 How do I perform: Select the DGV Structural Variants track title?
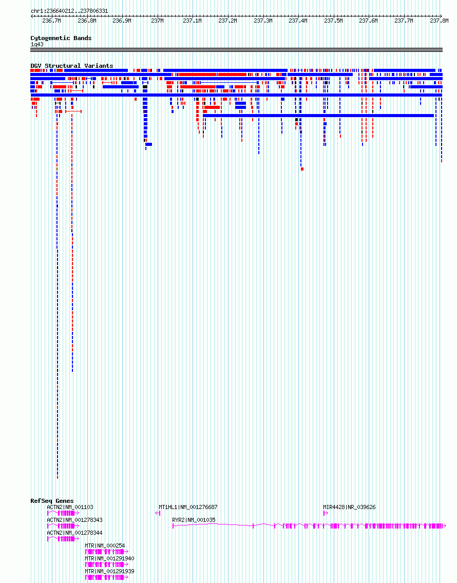(x=72, y=66)
